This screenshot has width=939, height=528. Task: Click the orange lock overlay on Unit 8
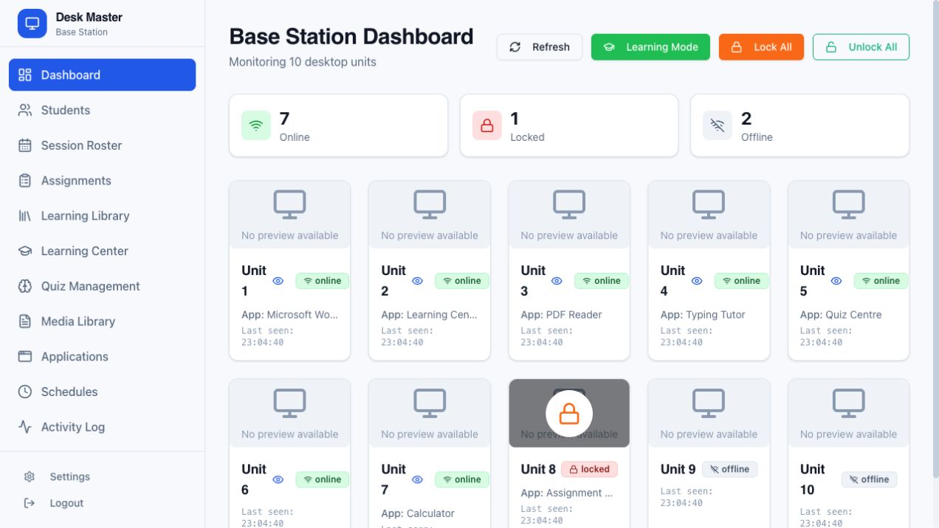tap(569, 414)
